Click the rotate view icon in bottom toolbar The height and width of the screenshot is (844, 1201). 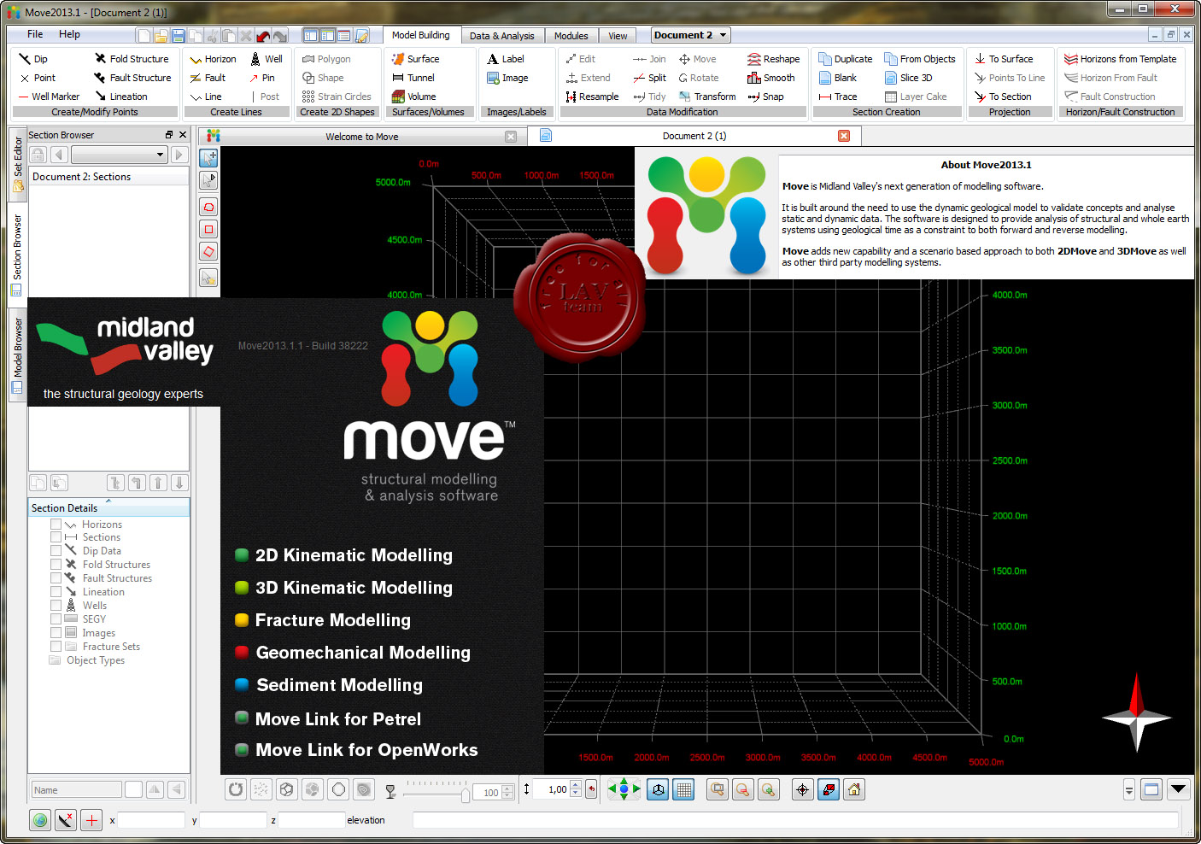click(236, 790)
